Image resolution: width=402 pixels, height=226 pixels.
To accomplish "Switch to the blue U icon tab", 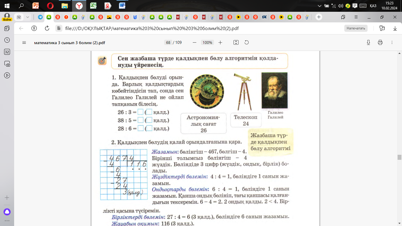I will [135, 17].
